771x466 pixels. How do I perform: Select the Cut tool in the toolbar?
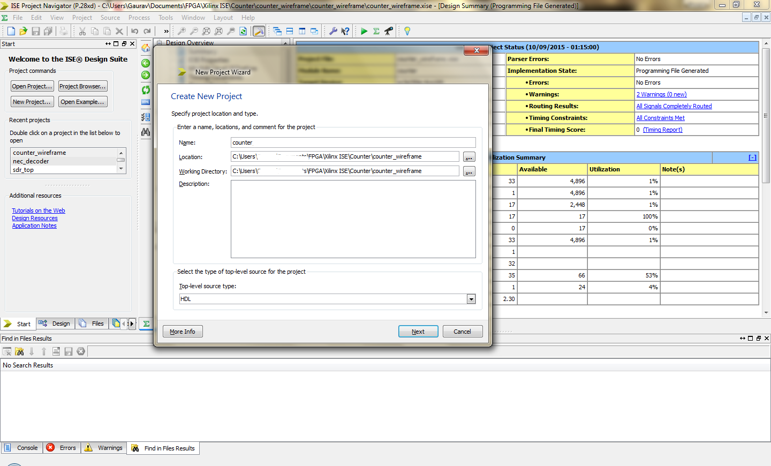coord(83,31)
